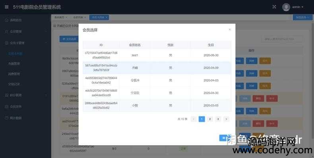Select the member row 令狐冲
The image size is (314, 158).
coord(157,80)
